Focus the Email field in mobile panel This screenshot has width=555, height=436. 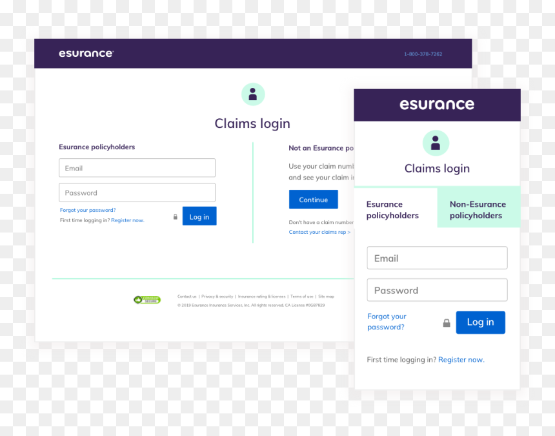[x=437, y=258]
